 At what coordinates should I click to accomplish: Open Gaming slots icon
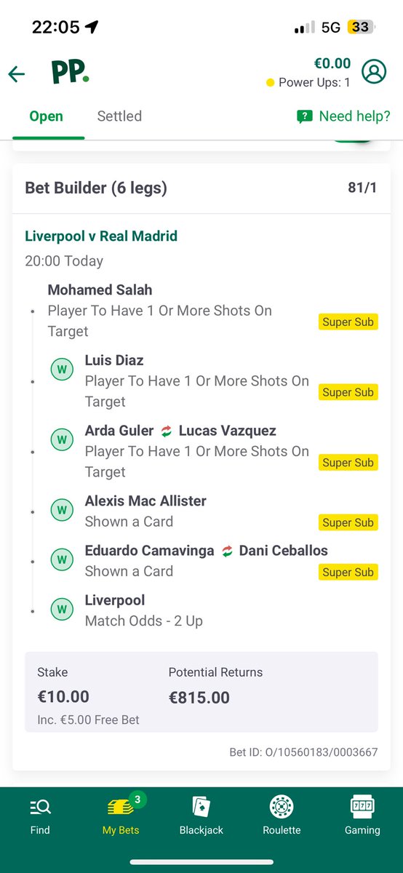pos(362,815)
